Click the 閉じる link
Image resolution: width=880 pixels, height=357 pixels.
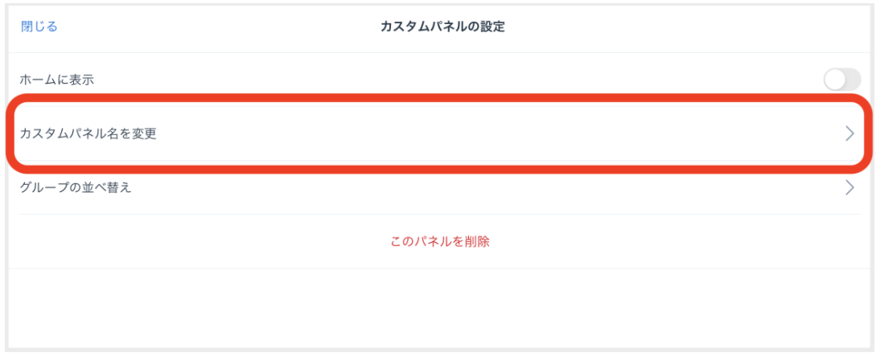(x=39, y=27)
